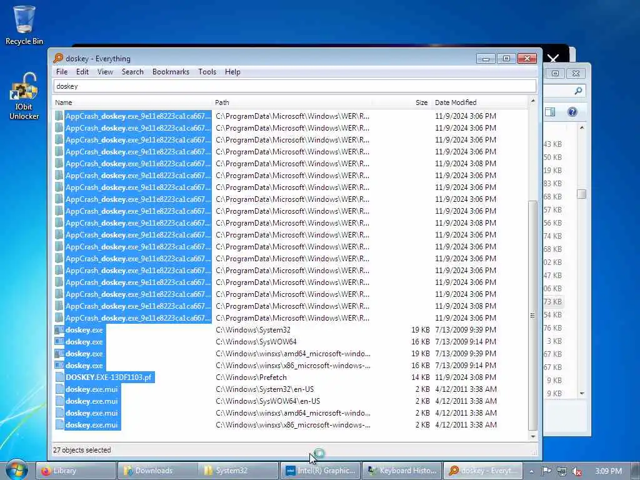The width and height of the screenshot is (640, 480).
Task: Click the 27 objects selected status text
Action: [82, 450]
